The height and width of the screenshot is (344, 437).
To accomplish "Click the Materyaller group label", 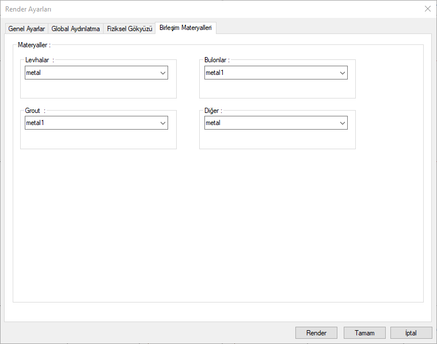I will coord(34,44).
